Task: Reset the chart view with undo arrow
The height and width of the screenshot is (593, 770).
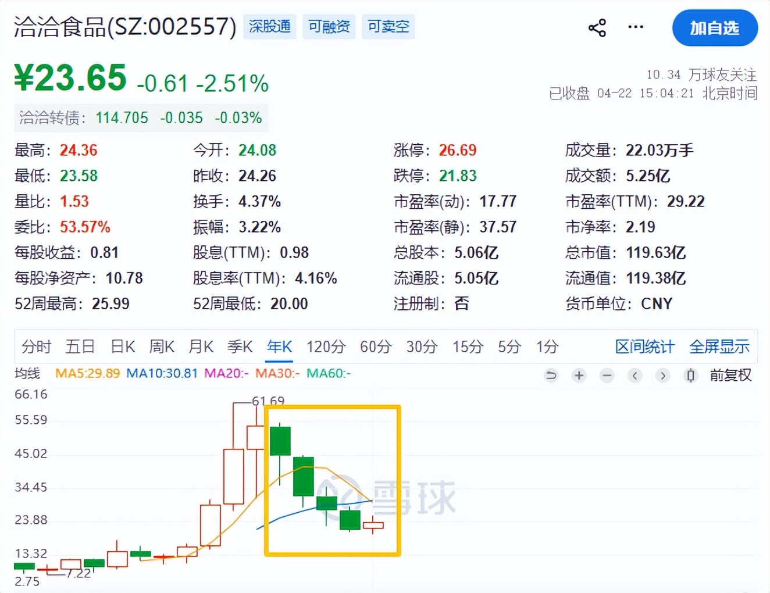Action: click(x=551, y=376)
